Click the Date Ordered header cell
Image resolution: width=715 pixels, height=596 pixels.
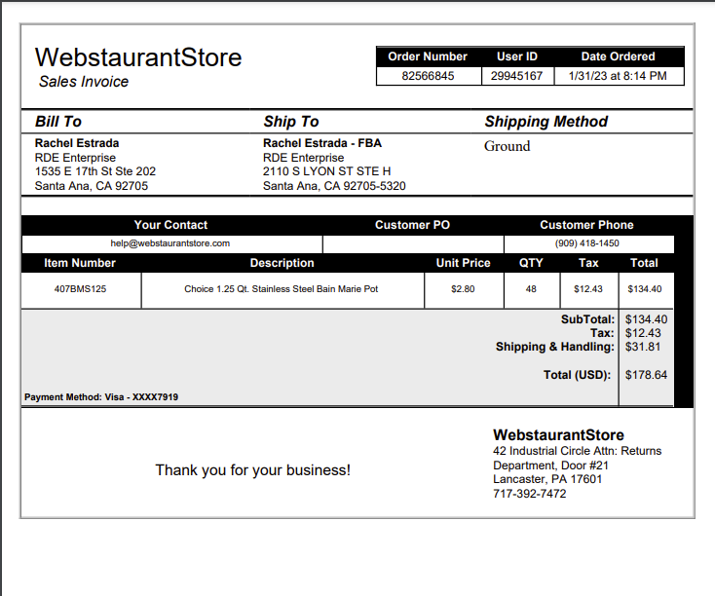[618, 56]
